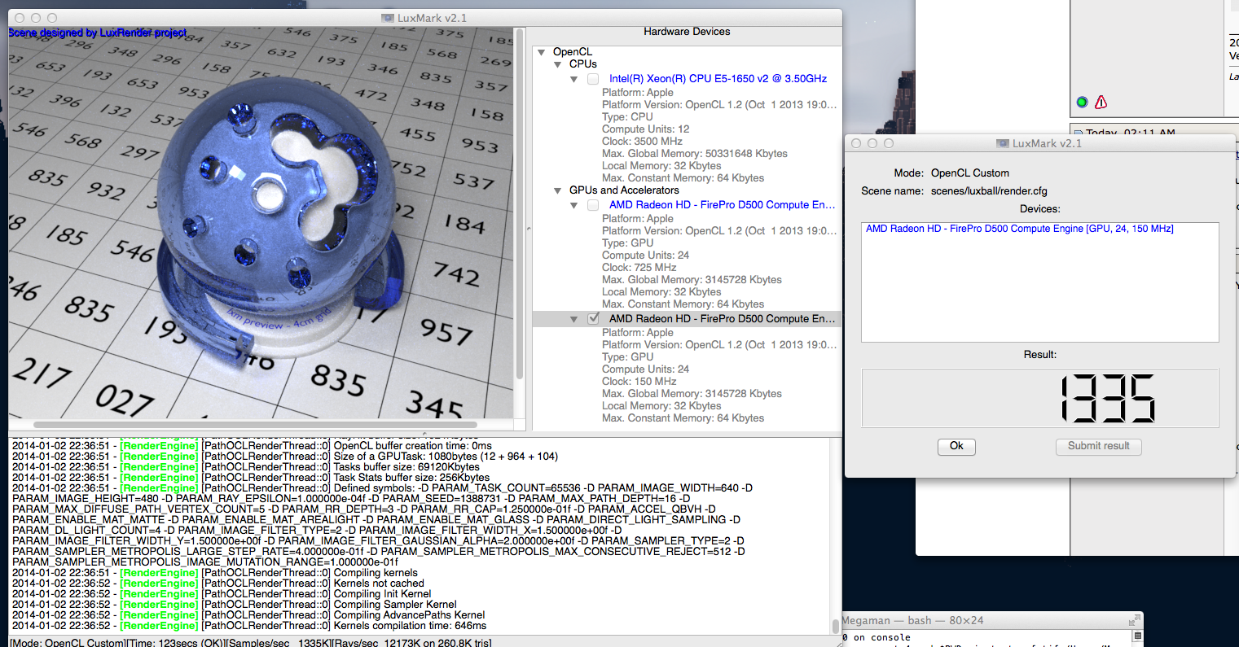Click the splitter handle beside Hardware Devices

coord(528,229)
